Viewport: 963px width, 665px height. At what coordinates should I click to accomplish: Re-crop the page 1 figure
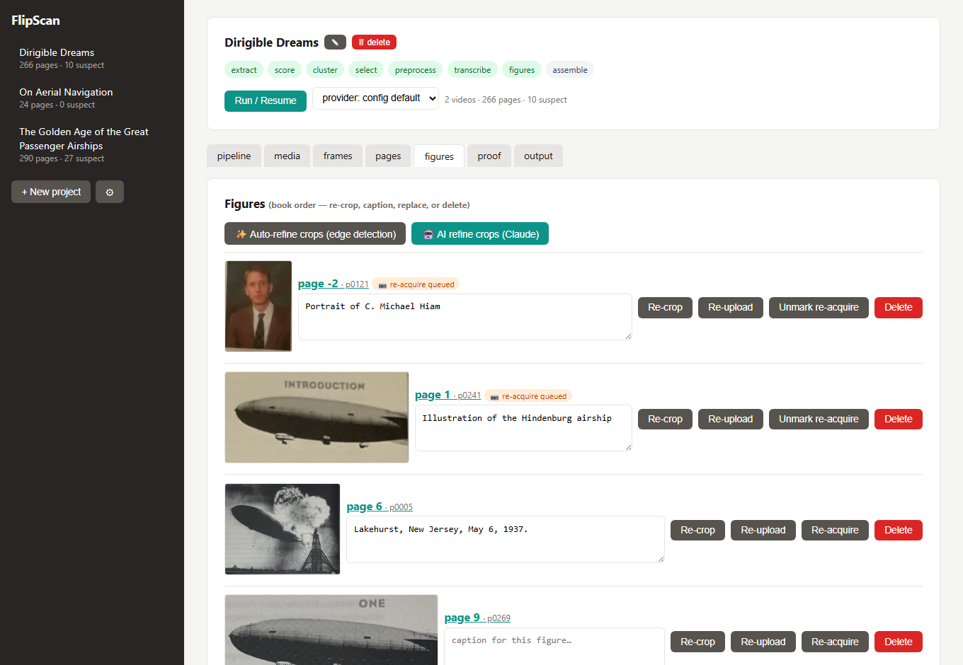(665, 420)
